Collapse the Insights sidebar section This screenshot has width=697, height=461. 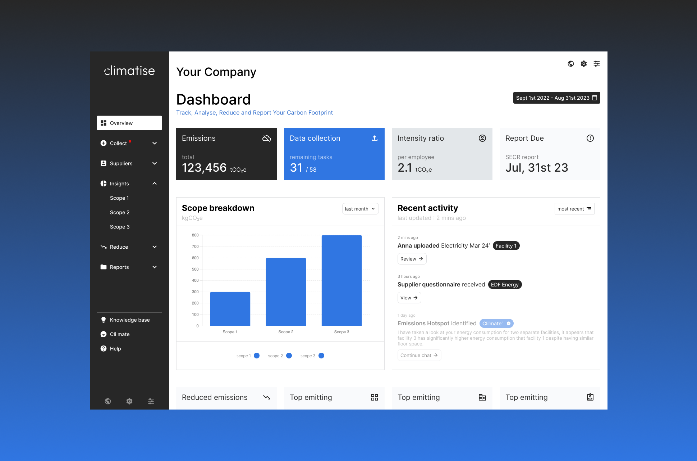tap(154, 184)
